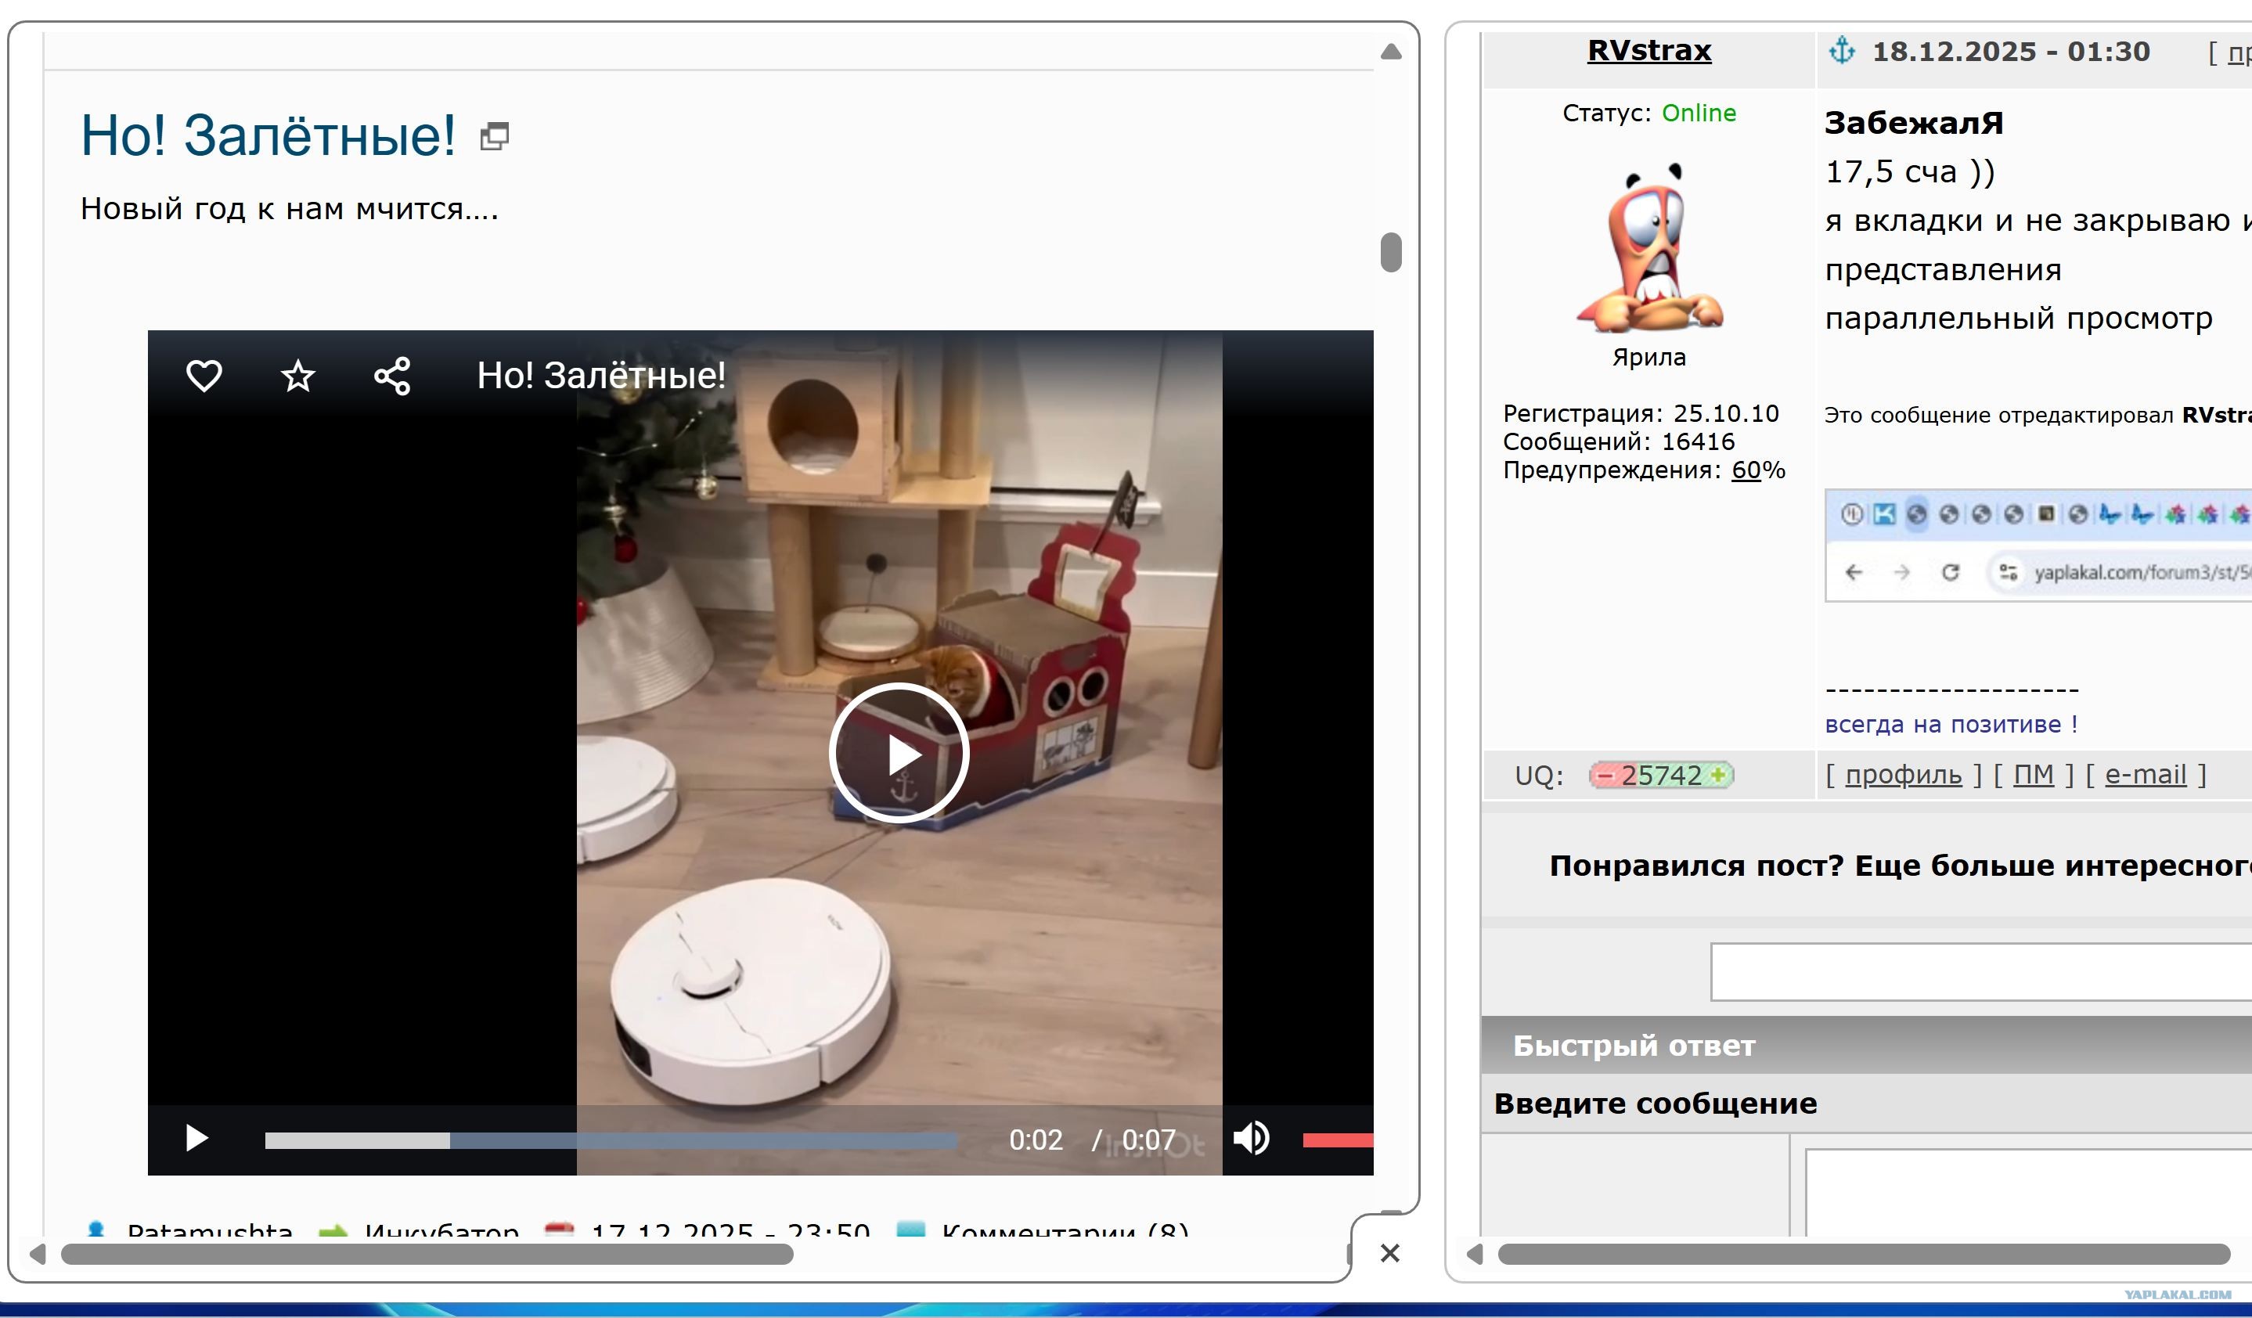Click the signature text "всегда на позитиве !"

point(1951,724)
